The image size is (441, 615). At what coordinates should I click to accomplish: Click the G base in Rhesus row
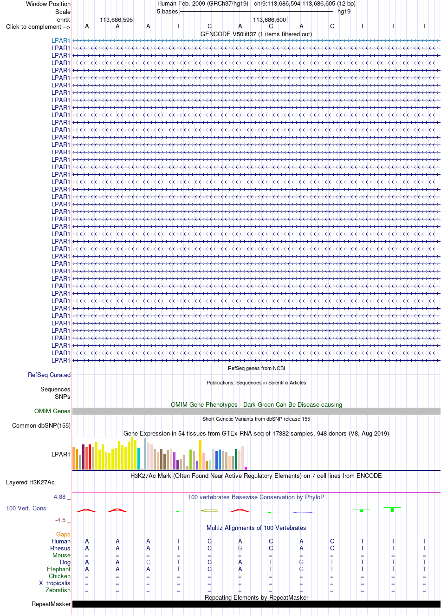pos(240,548)
